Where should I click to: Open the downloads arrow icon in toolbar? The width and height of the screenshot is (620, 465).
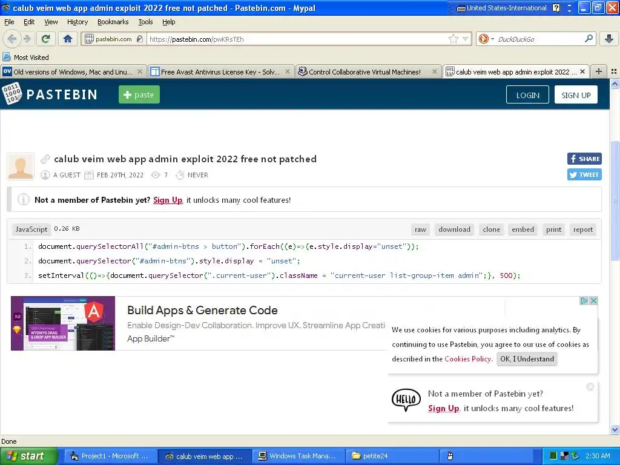click(x=609, y=39)
